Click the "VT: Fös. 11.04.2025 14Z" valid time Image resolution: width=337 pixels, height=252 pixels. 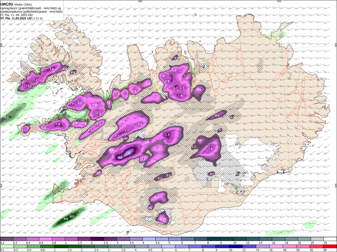[16, 18]
